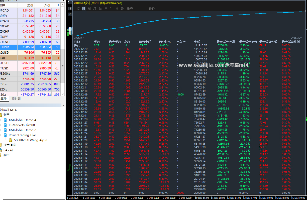The height and width of the screenshot is (200, 307).
Task: Open the 备 notes tab
Action: point(122,9)
